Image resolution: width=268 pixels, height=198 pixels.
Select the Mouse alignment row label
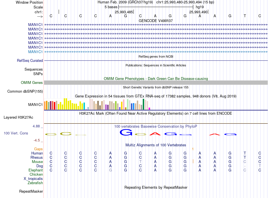37,162
